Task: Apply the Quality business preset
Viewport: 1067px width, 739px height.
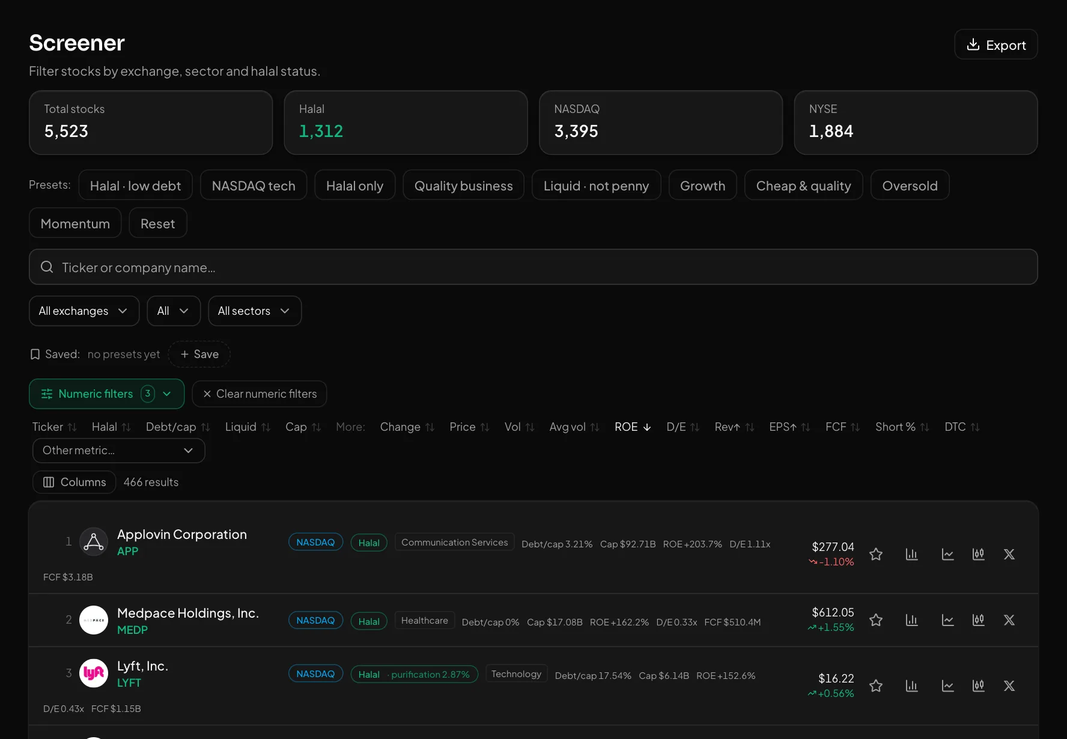Action: 463,185
